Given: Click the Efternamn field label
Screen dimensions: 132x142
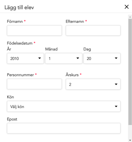Looking at the screenshot, I should pos(75,22).
